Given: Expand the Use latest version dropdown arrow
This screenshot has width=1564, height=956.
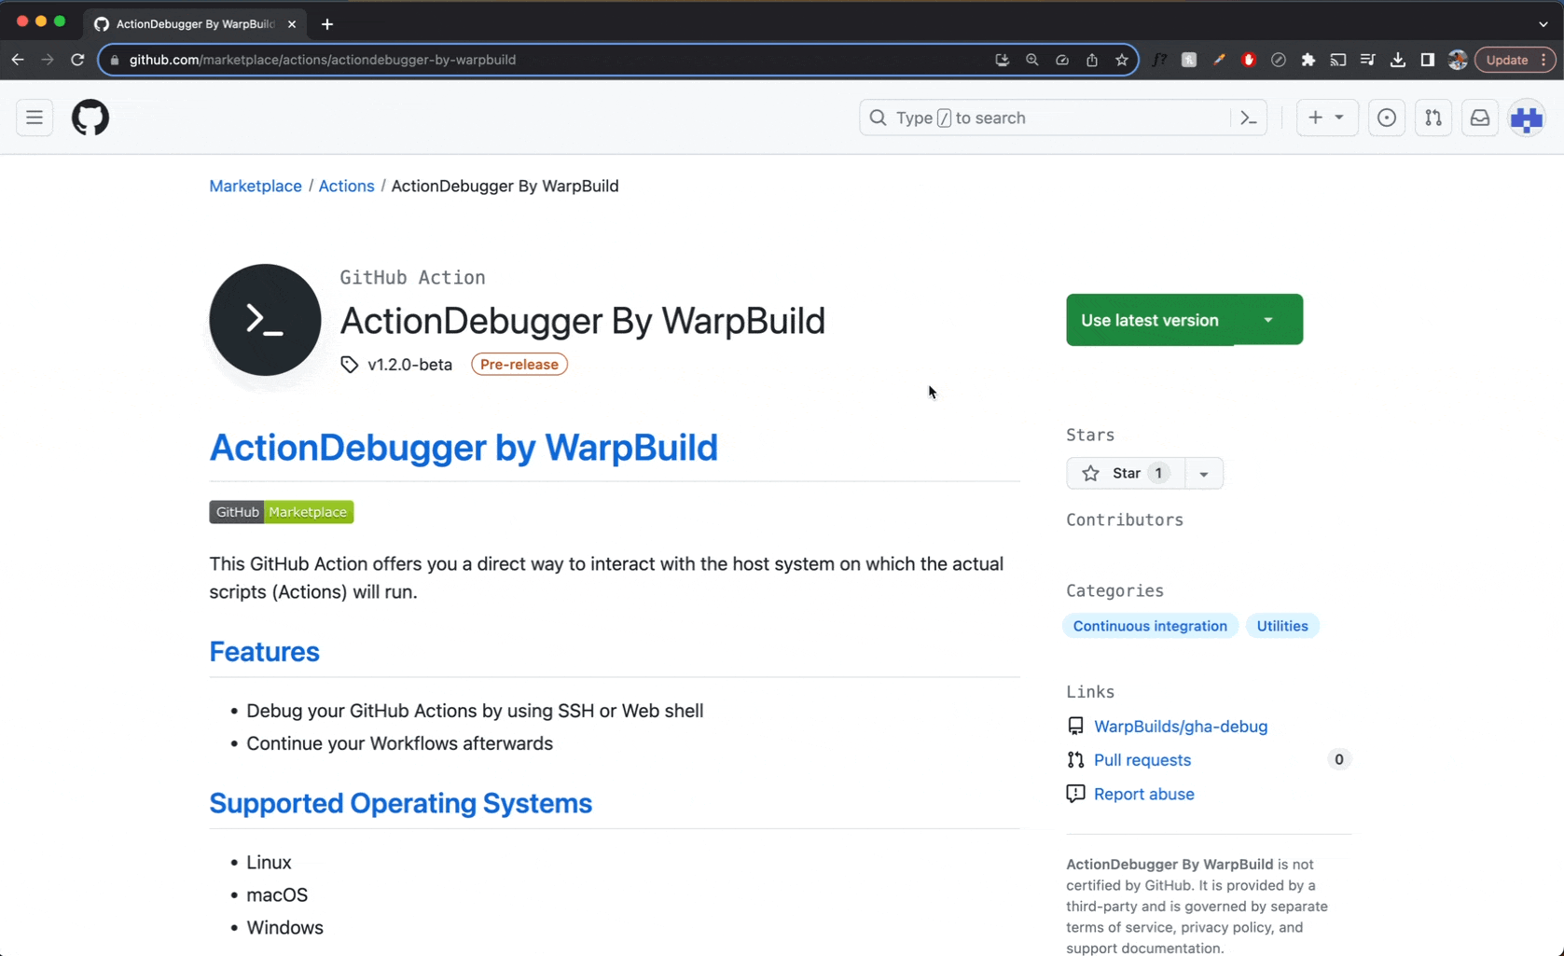Looking at the screenshot, I should click(x=1268, y=319).
